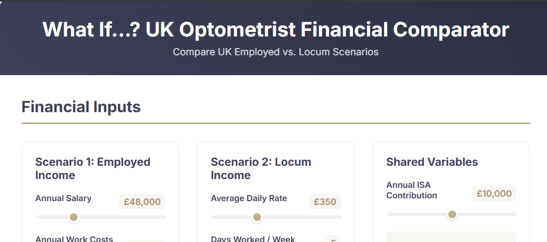
Task: Click the £10,000 ISA value badge
Action: 494,193
